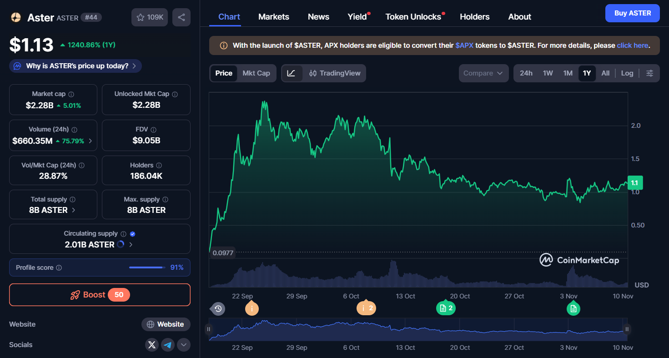
Task: Select the line chart icon
Action: coord(292,73)
